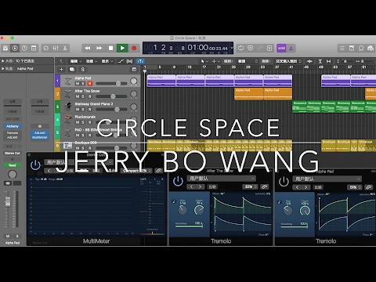
Task: Click link icon in After The Snow Tremolo
Action: pyautogui.click(x=264, y=187)
